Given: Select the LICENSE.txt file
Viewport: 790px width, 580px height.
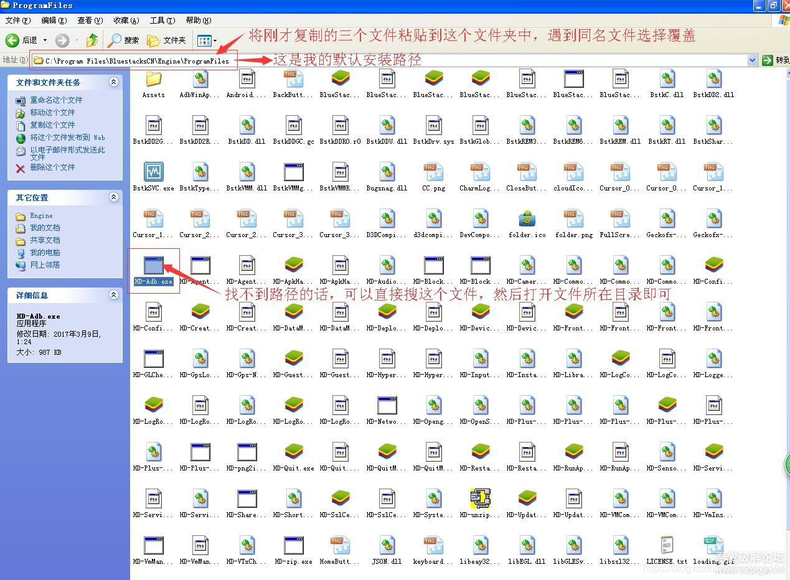Looking at the screenshot, I should point(667,550).
